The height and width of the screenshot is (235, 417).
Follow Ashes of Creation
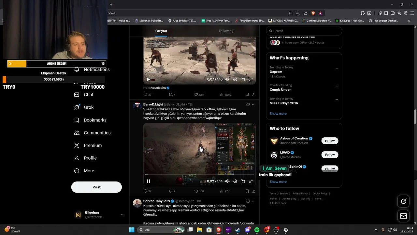(330, 141)
